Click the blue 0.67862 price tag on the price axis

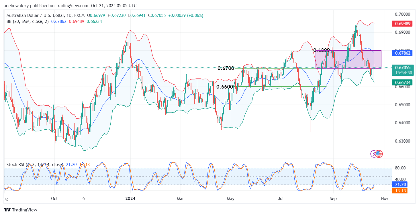pyautogui.click(x=402, y=53)
